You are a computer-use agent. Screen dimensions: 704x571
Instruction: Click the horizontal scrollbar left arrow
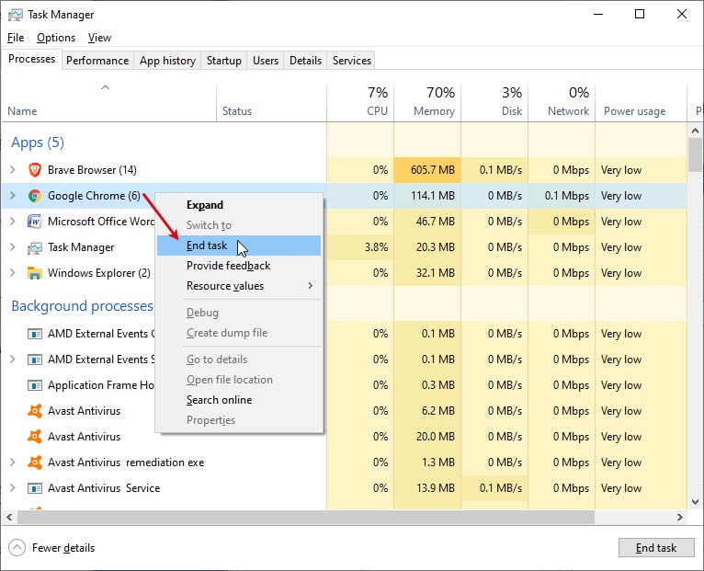9,517
